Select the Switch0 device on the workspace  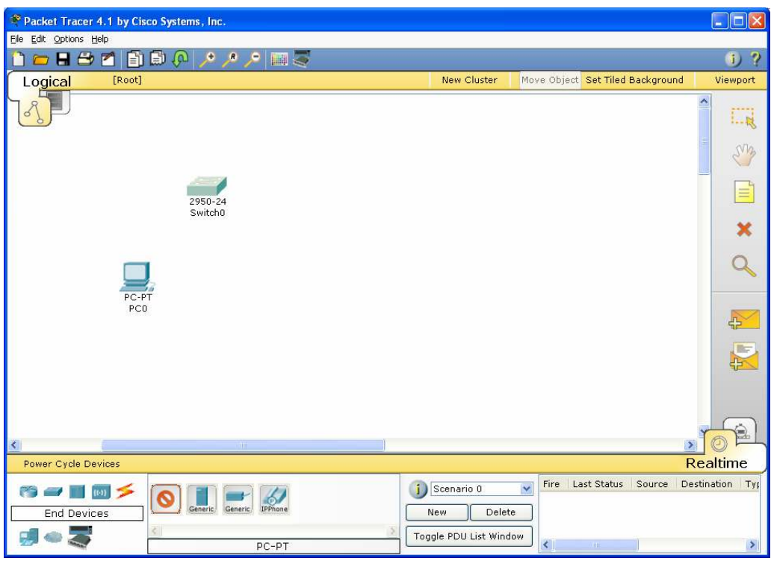tap(207, 188)
